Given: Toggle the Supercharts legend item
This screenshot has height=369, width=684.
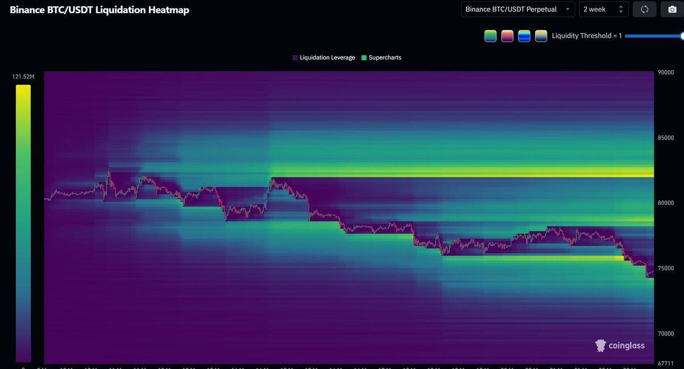Looking at the screenshot, I should point(381,58).
